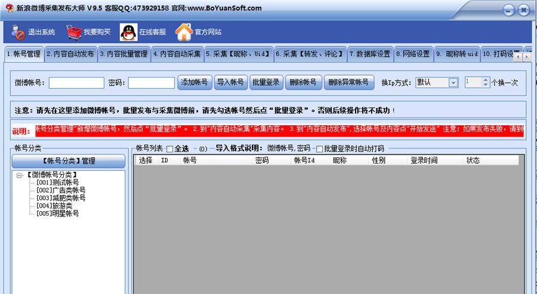Viewport: 537px width, 294px height.
Task: Select tab 6.采集【转发、评论】
Action: (x=310, y=54)
